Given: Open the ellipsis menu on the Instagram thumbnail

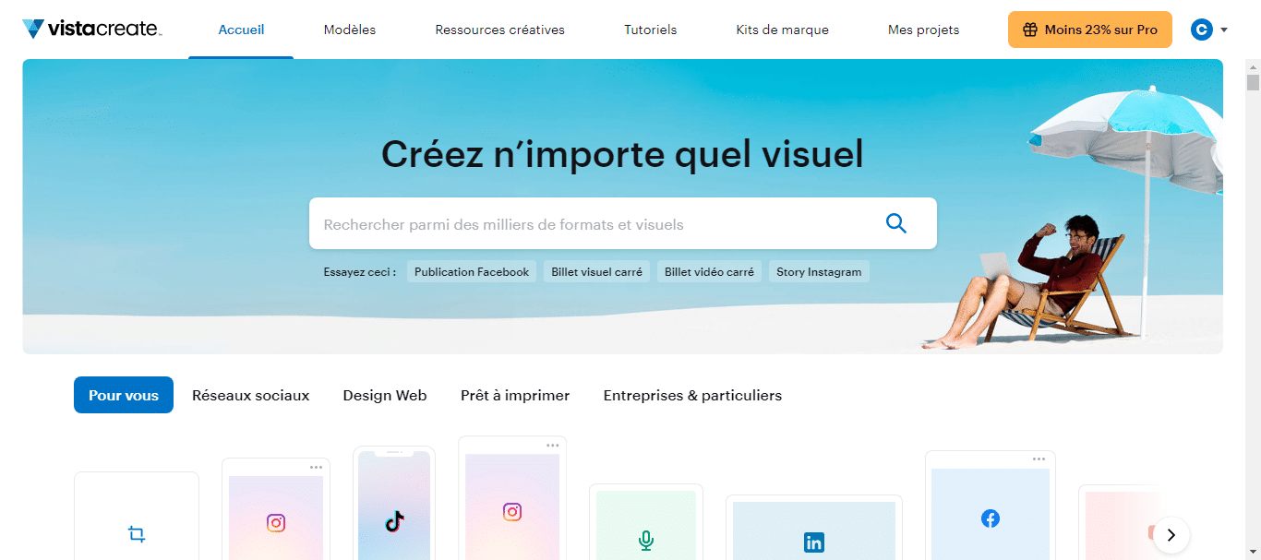Looking at the screenshot, I should 316,468.
